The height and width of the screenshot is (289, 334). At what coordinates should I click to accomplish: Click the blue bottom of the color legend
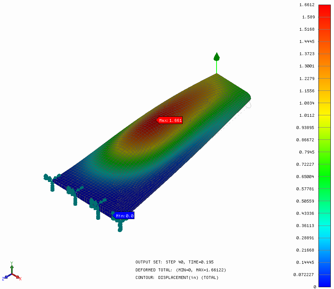click(x=324, y=281)
